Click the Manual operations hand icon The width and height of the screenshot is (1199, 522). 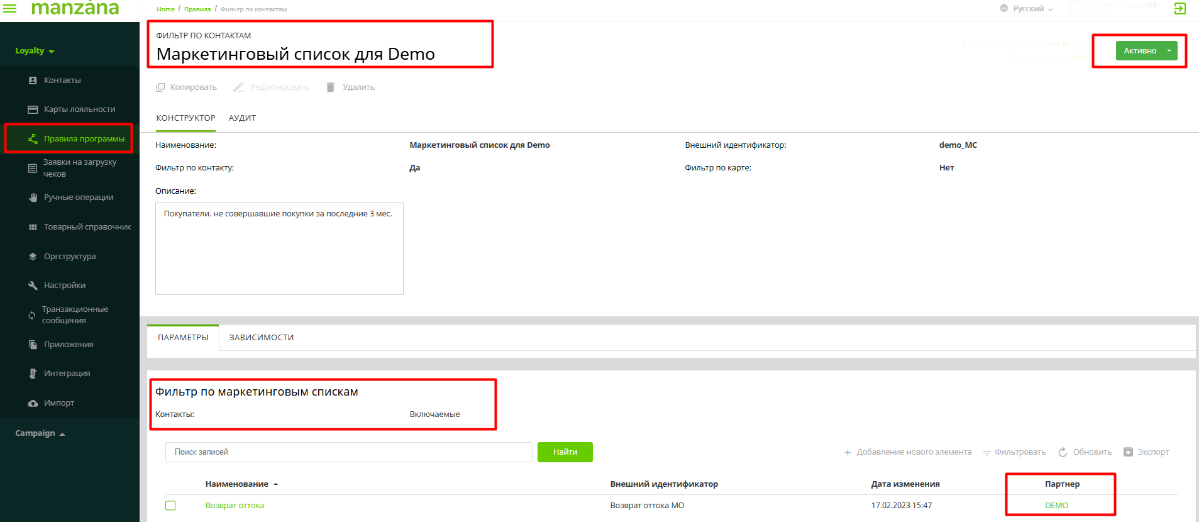click(33, 197)
